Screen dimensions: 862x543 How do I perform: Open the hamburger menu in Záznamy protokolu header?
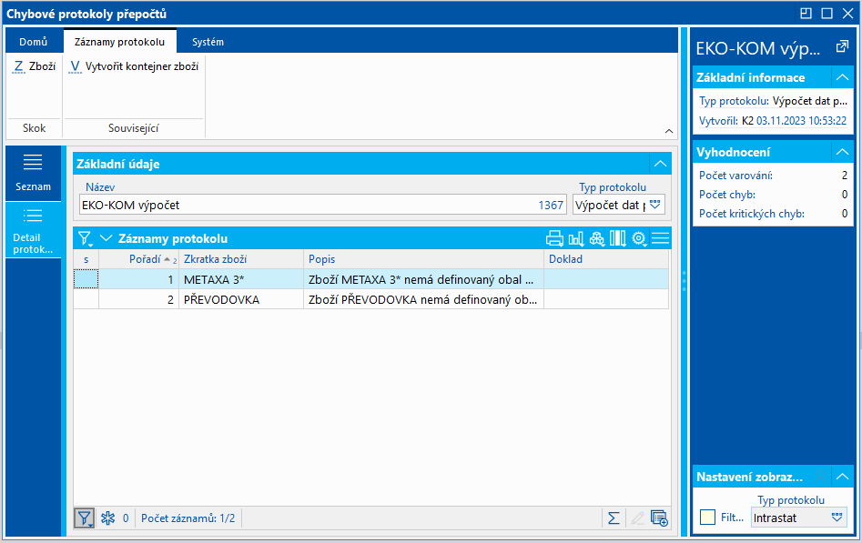pos(660,238)
